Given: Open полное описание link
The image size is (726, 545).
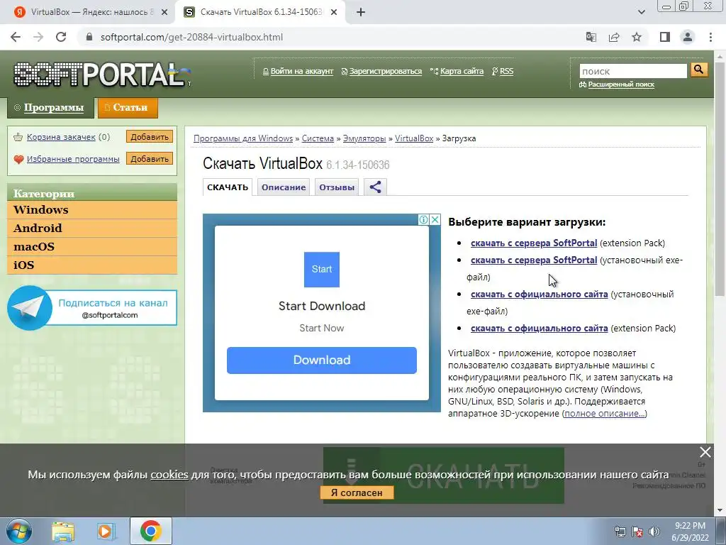Looking at the screenshot, I should 605,414.
